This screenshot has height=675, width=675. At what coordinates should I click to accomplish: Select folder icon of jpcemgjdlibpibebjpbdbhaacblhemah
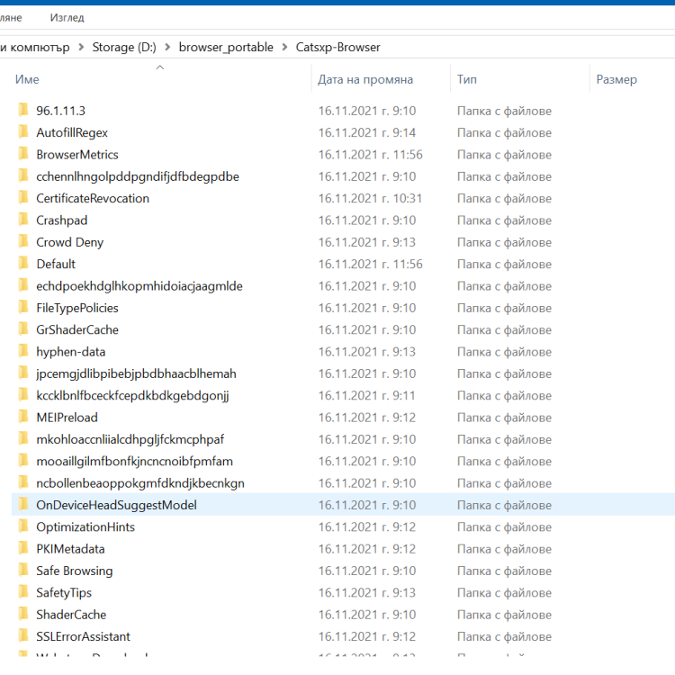point(23,373)
